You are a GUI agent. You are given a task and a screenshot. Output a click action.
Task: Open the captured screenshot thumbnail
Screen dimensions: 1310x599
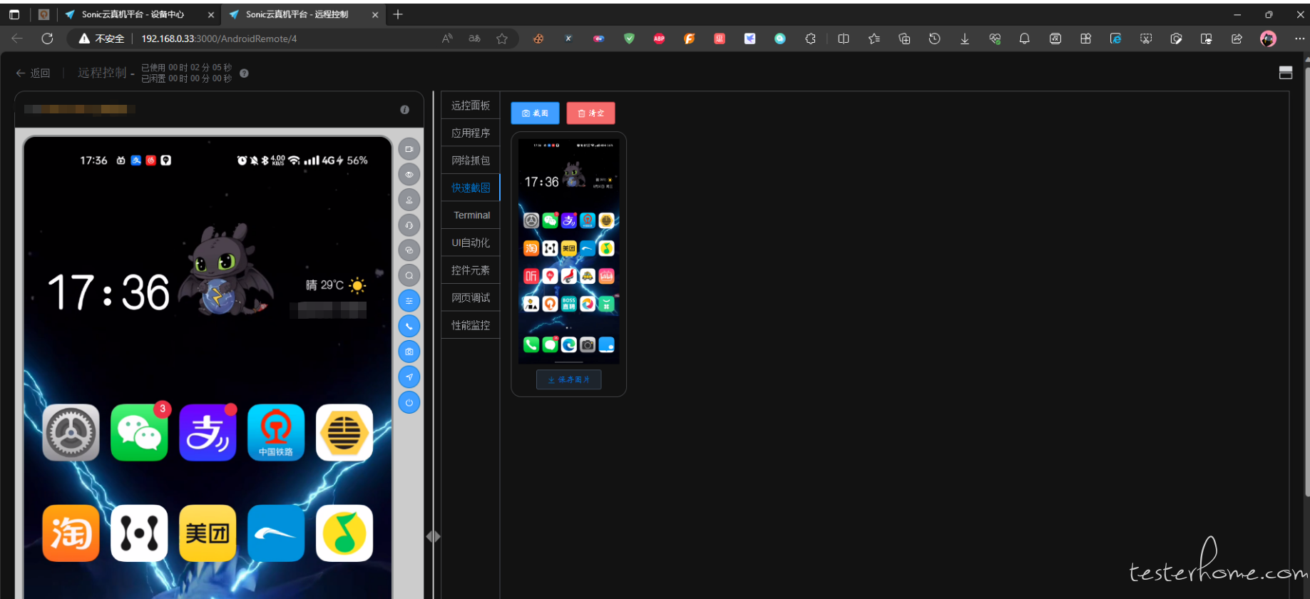(x=568, y=251)
